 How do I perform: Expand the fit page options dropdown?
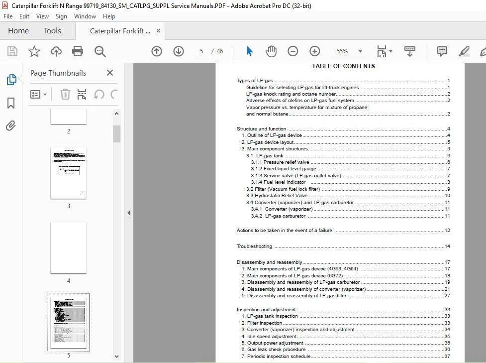390,51
